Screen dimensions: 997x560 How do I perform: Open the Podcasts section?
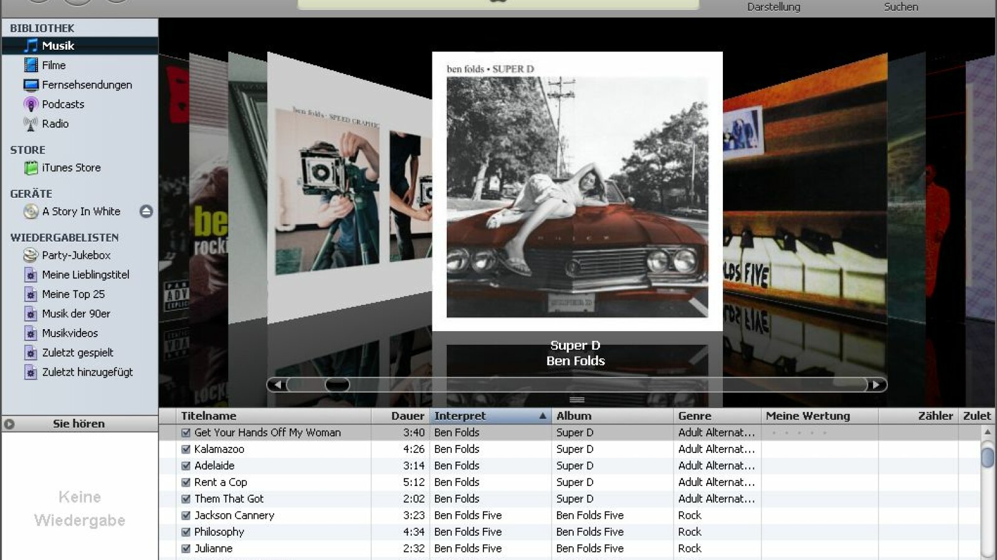(63, 104)
